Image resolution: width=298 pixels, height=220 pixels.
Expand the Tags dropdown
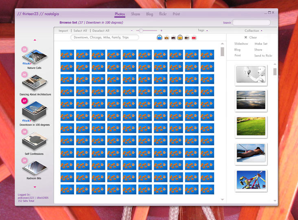203,31
